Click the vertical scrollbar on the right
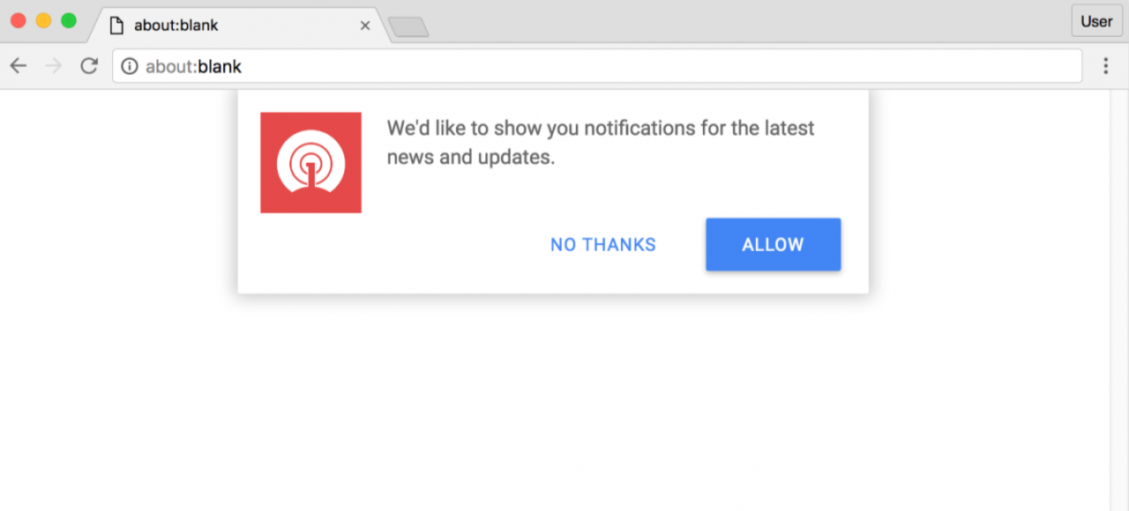Image resolution: width=1129 pixels, height=511 pixels. (1118, 300)
